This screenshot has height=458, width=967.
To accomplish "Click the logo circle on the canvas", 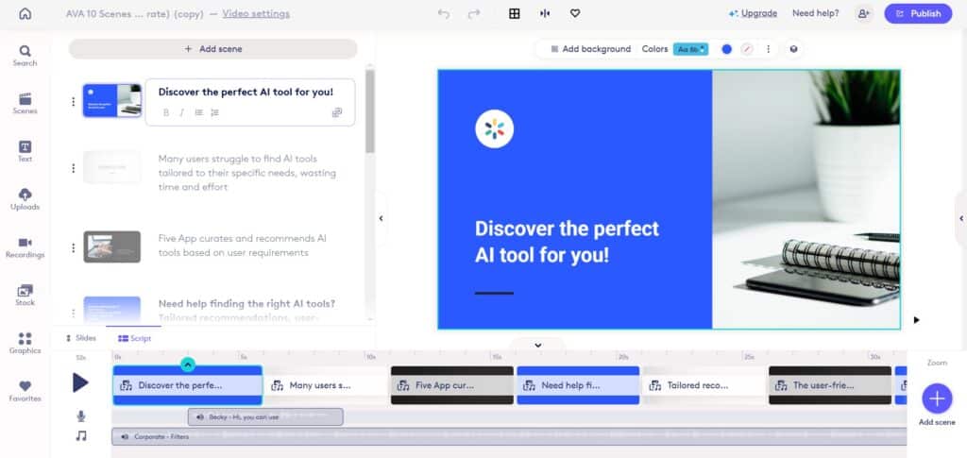I will point(495,128).
